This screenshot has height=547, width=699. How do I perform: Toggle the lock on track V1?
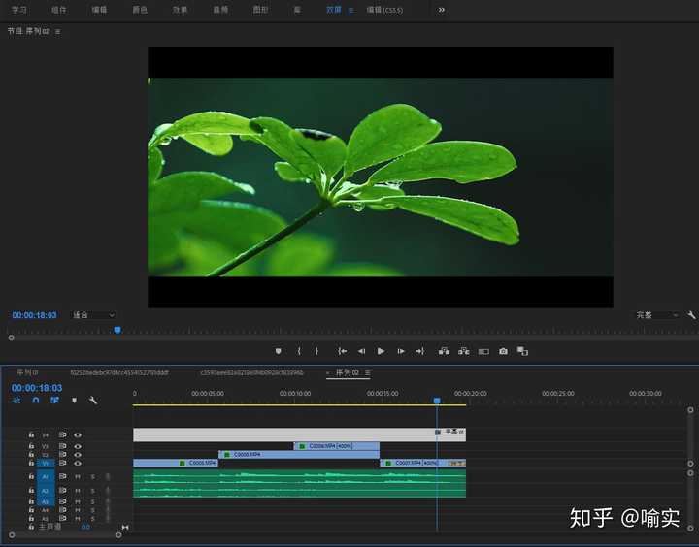[31, 464]
